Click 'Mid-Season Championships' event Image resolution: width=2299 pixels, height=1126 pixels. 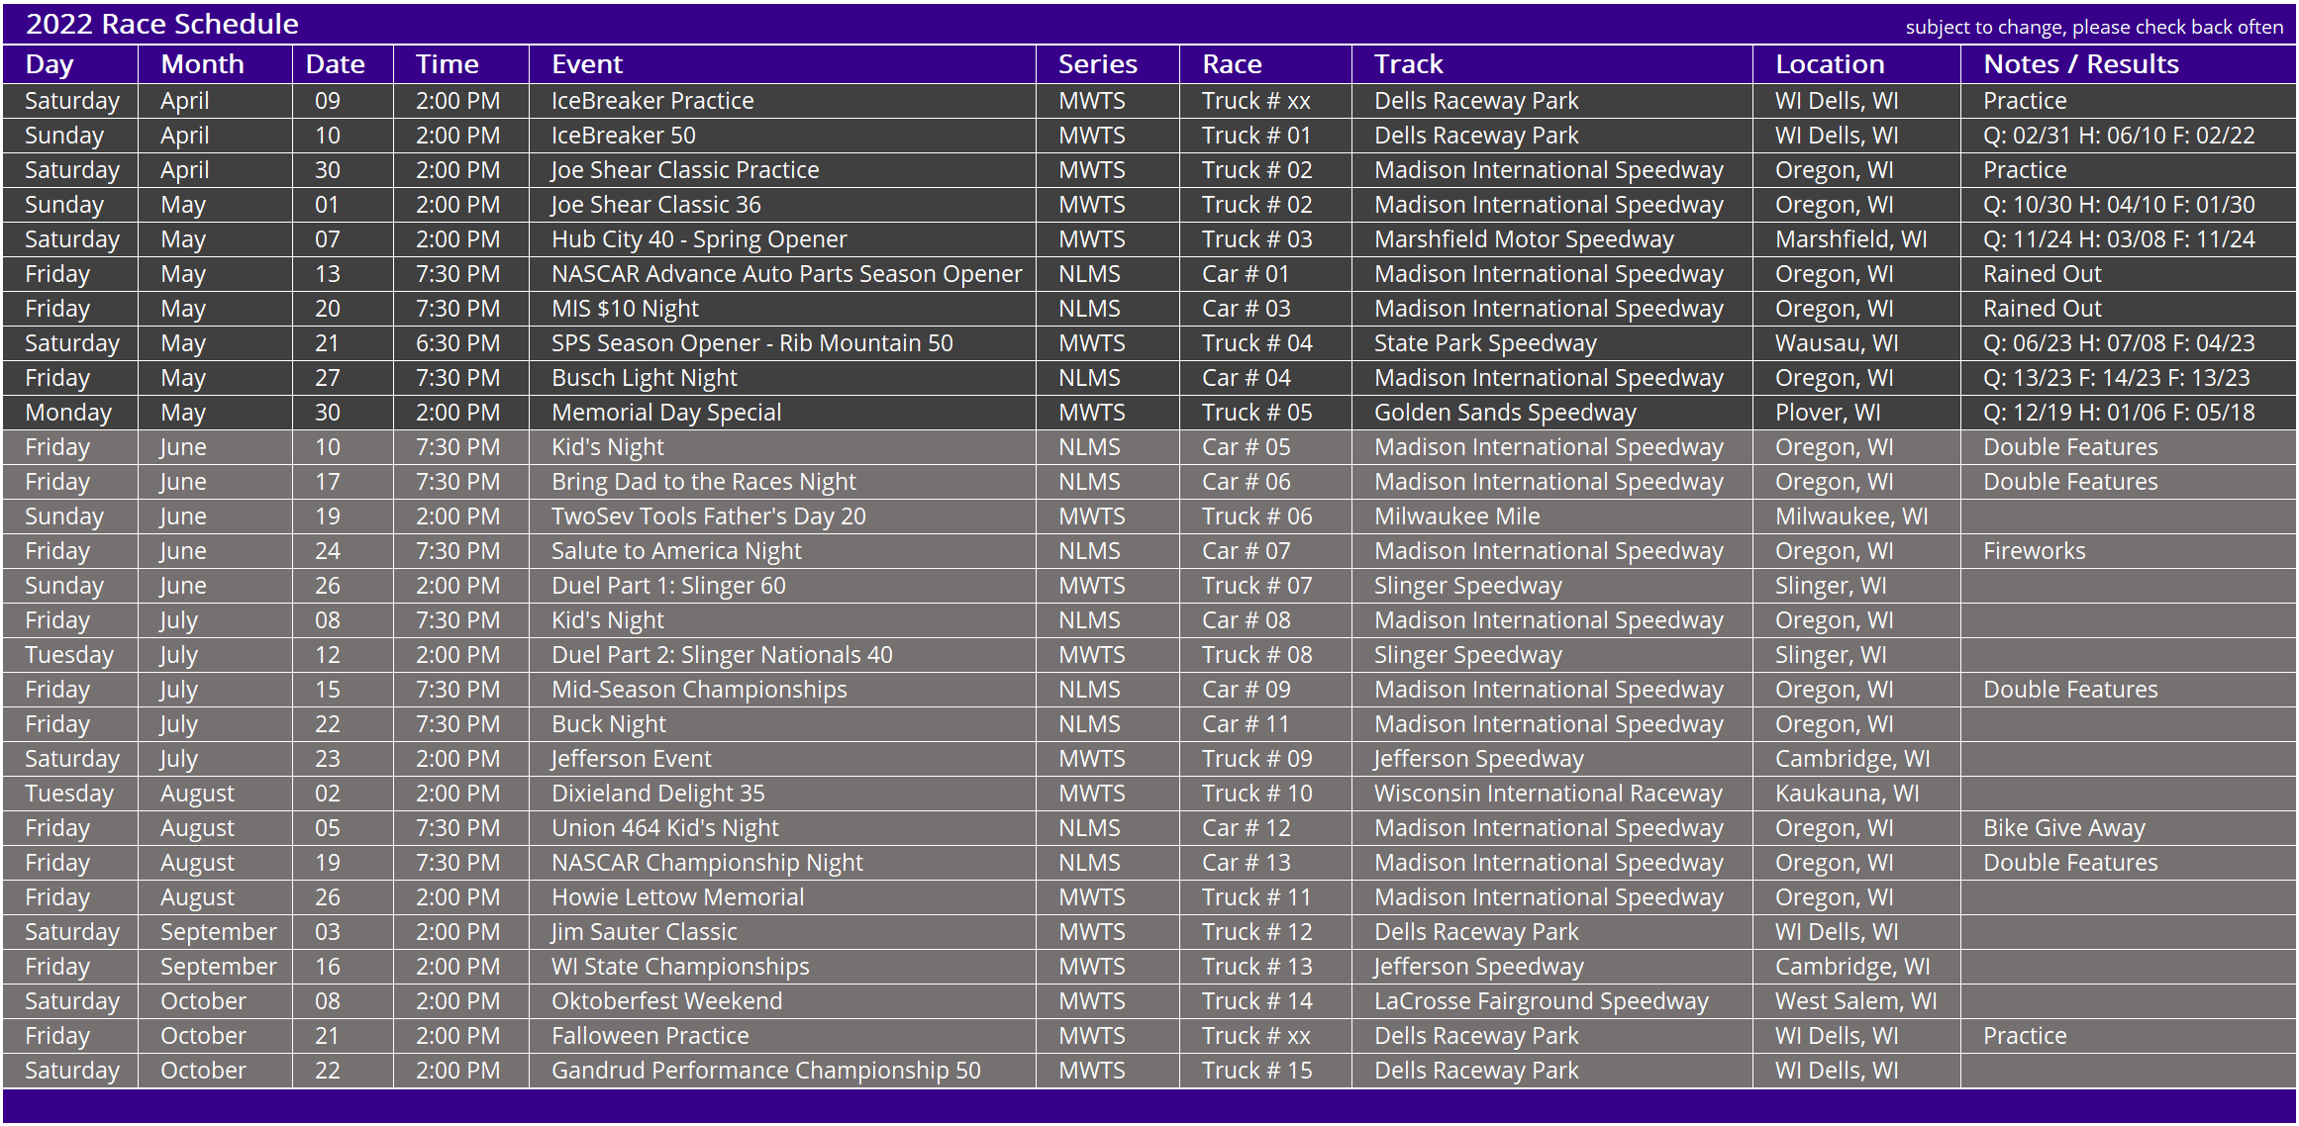[699, 690]
